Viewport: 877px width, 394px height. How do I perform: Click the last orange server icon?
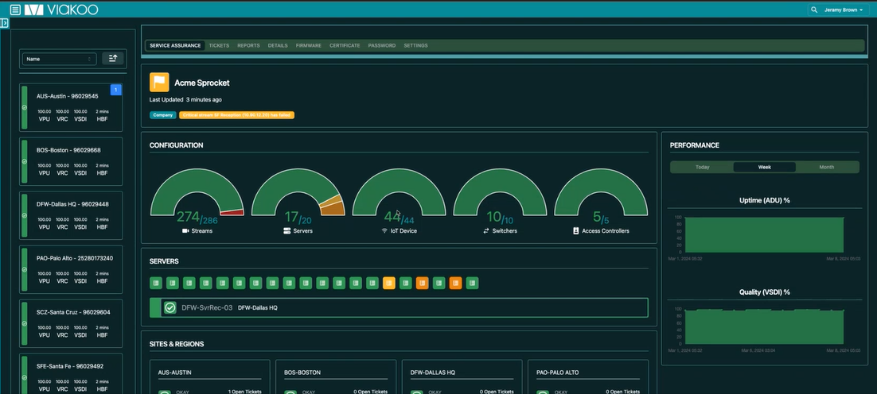(x=455, y=283)
